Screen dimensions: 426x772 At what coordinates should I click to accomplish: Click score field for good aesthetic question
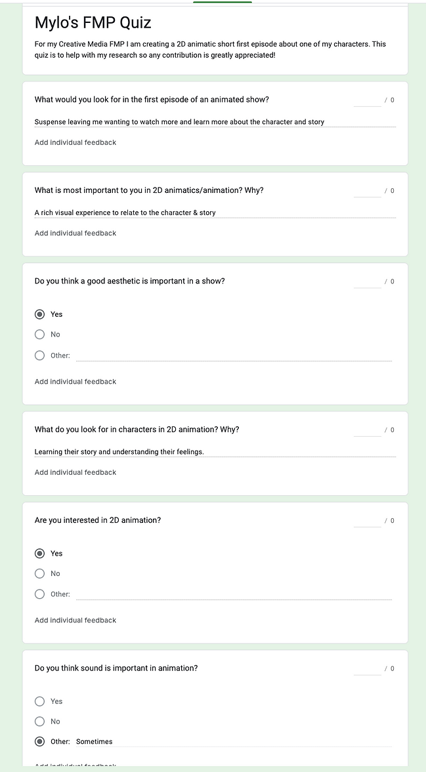tap(367, 282)
